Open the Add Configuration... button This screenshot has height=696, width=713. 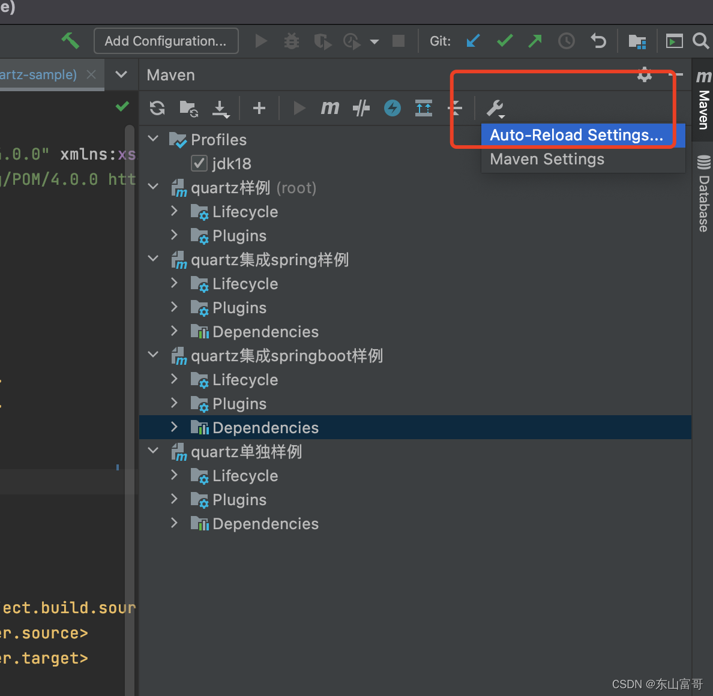point(166,41)
